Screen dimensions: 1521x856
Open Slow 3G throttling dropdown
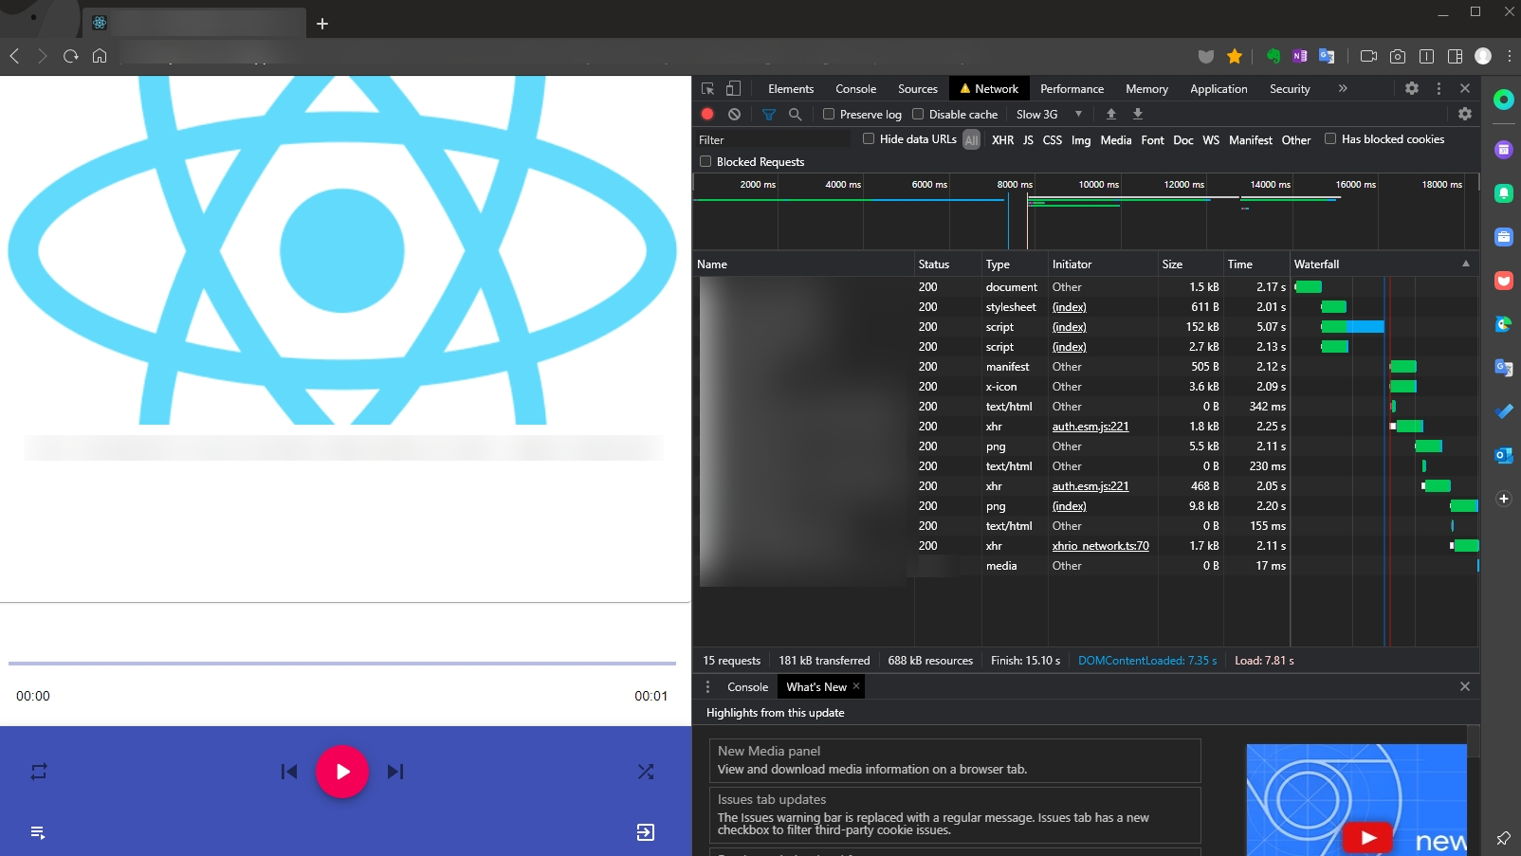click(x=1049, y=114)
